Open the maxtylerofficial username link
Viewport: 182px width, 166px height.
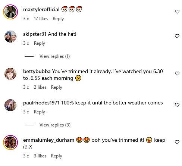[x=41, y=10]
